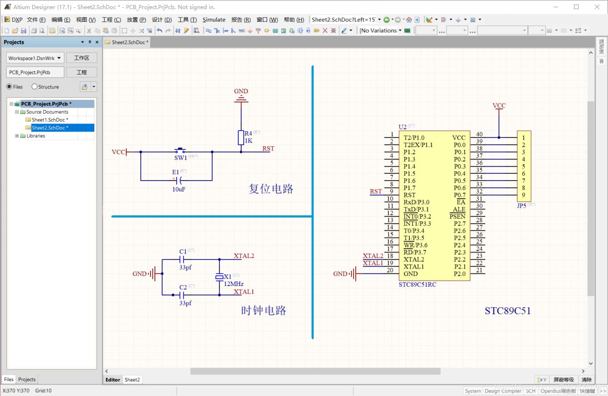This screenshot has height=396, width=608.
Task: Place a GND power port
Action: (x=250, y=31)
